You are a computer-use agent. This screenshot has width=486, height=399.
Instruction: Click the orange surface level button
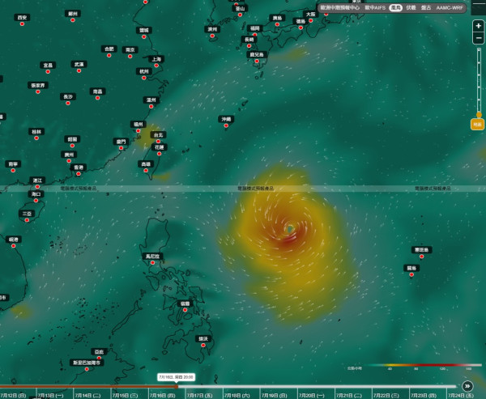tap(477, 125)
